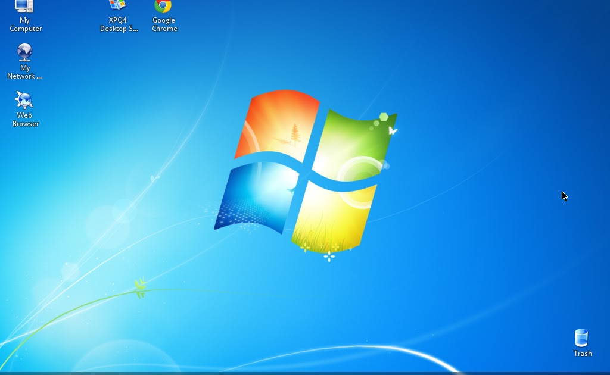
Task: Click the "XPQ4 Desktop S..." label text
Action: (119, 24)
